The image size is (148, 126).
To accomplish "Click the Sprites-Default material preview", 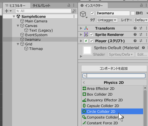I will [87, 50].
